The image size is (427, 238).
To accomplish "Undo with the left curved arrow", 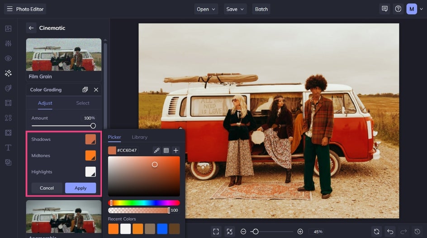I will click(390, 232).
